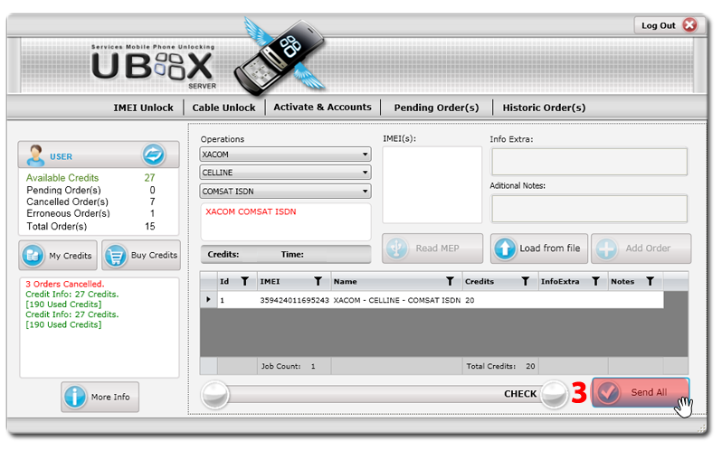Click the Available Credits row

pos(90,178)
